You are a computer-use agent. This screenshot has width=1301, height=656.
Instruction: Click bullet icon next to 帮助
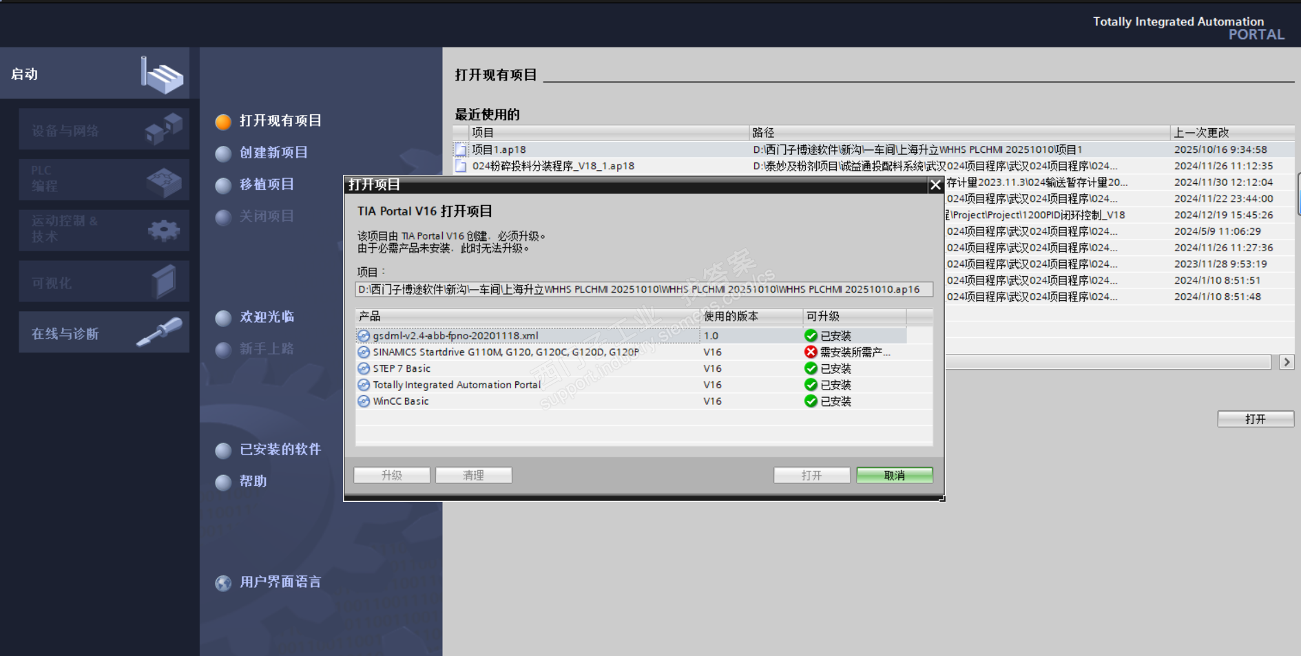pyautogui.click(x=223, y=482)
